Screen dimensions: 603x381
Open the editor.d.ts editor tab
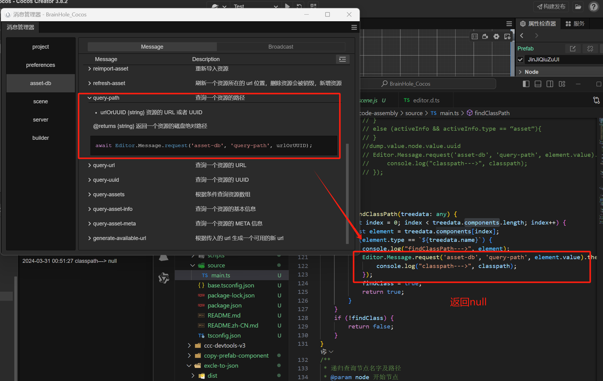pyautogui.click(x=426, y=100)
